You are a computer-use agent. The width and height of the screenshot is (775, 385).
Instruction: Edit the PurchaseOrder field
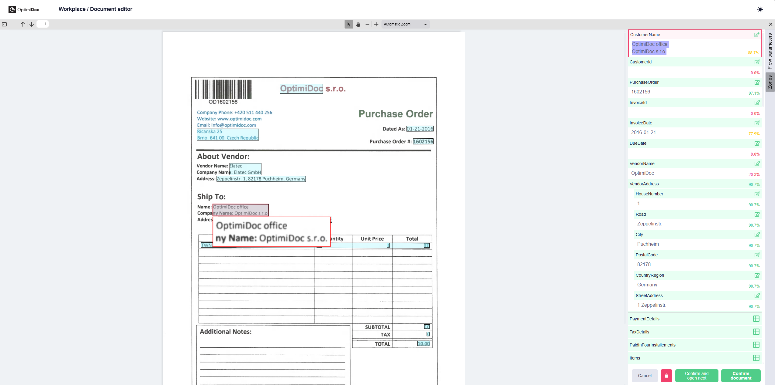757,83
